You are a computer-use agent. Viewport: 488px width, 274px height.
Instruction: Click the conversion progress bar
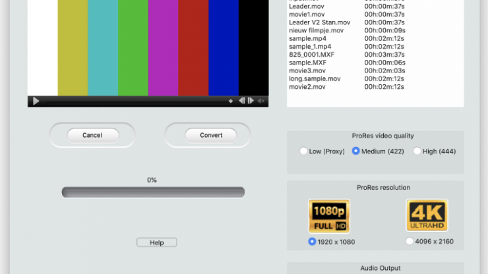pos(153,192)
